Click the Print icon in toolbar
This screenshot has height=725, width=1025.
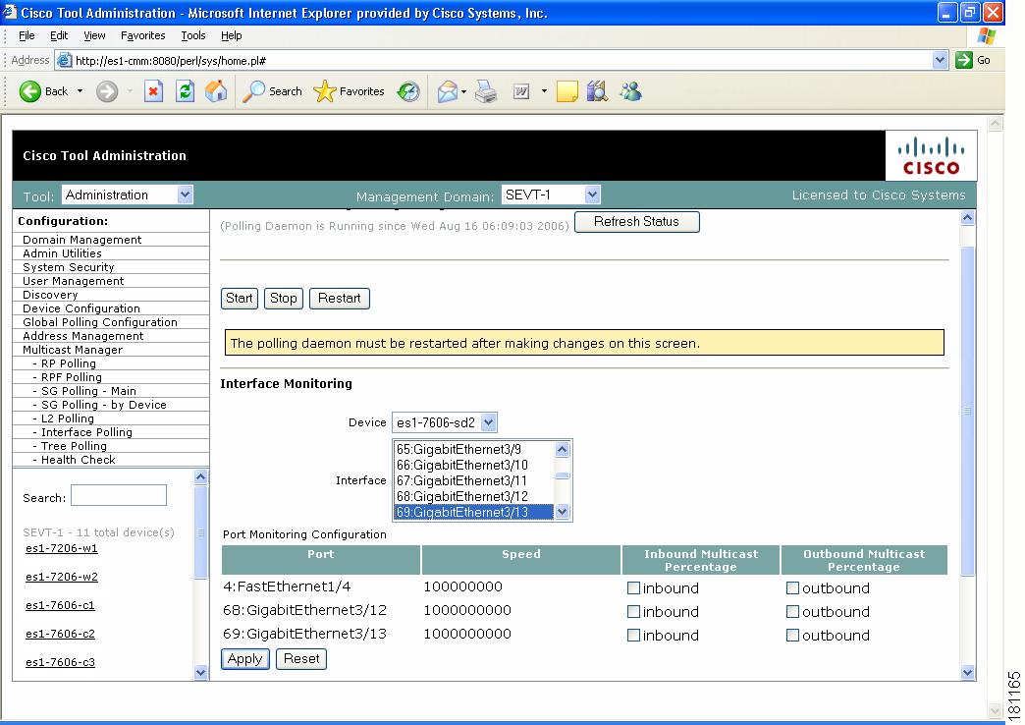click(486, 91)
